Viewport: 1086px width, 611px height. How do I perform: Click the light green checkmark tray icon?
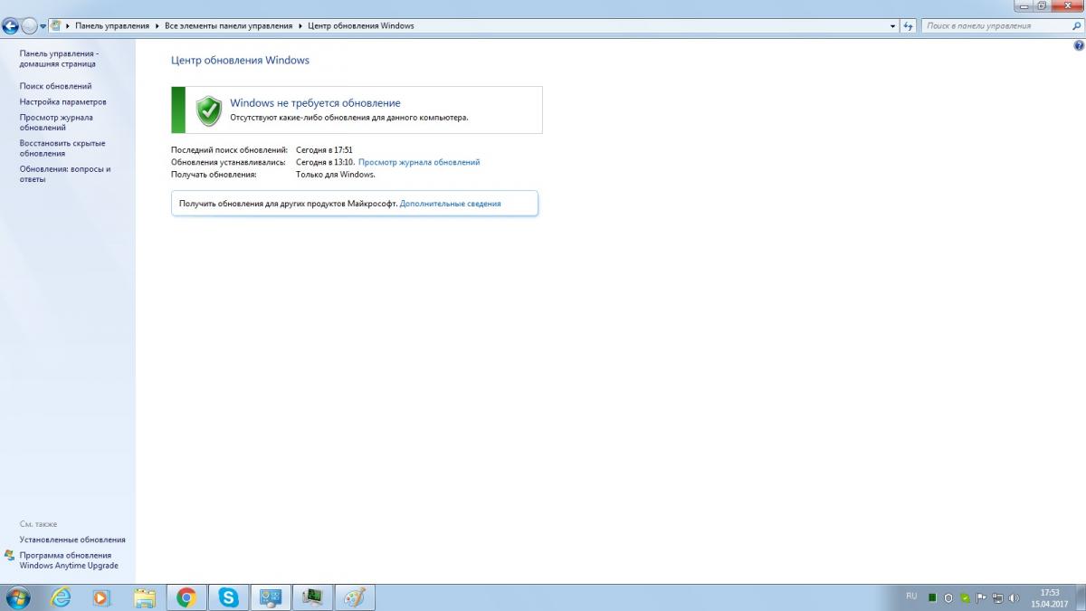[x=965, y=598]
